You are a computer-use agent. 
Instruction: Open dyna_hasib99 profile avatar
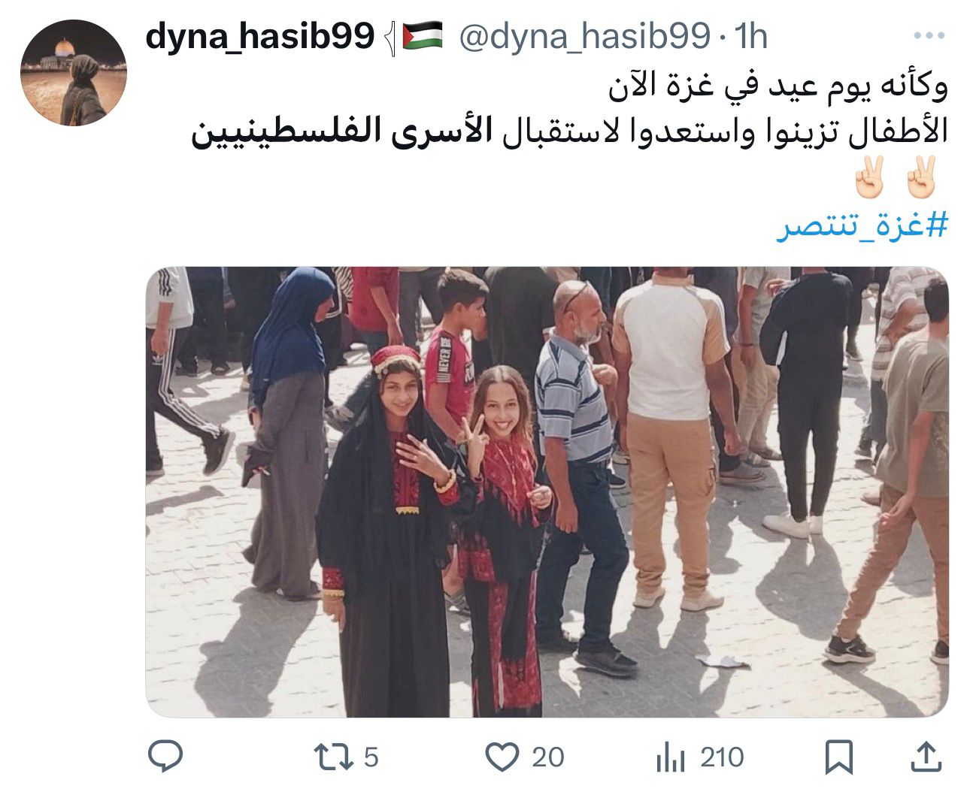pyautogui.click(x=74, y=73)
